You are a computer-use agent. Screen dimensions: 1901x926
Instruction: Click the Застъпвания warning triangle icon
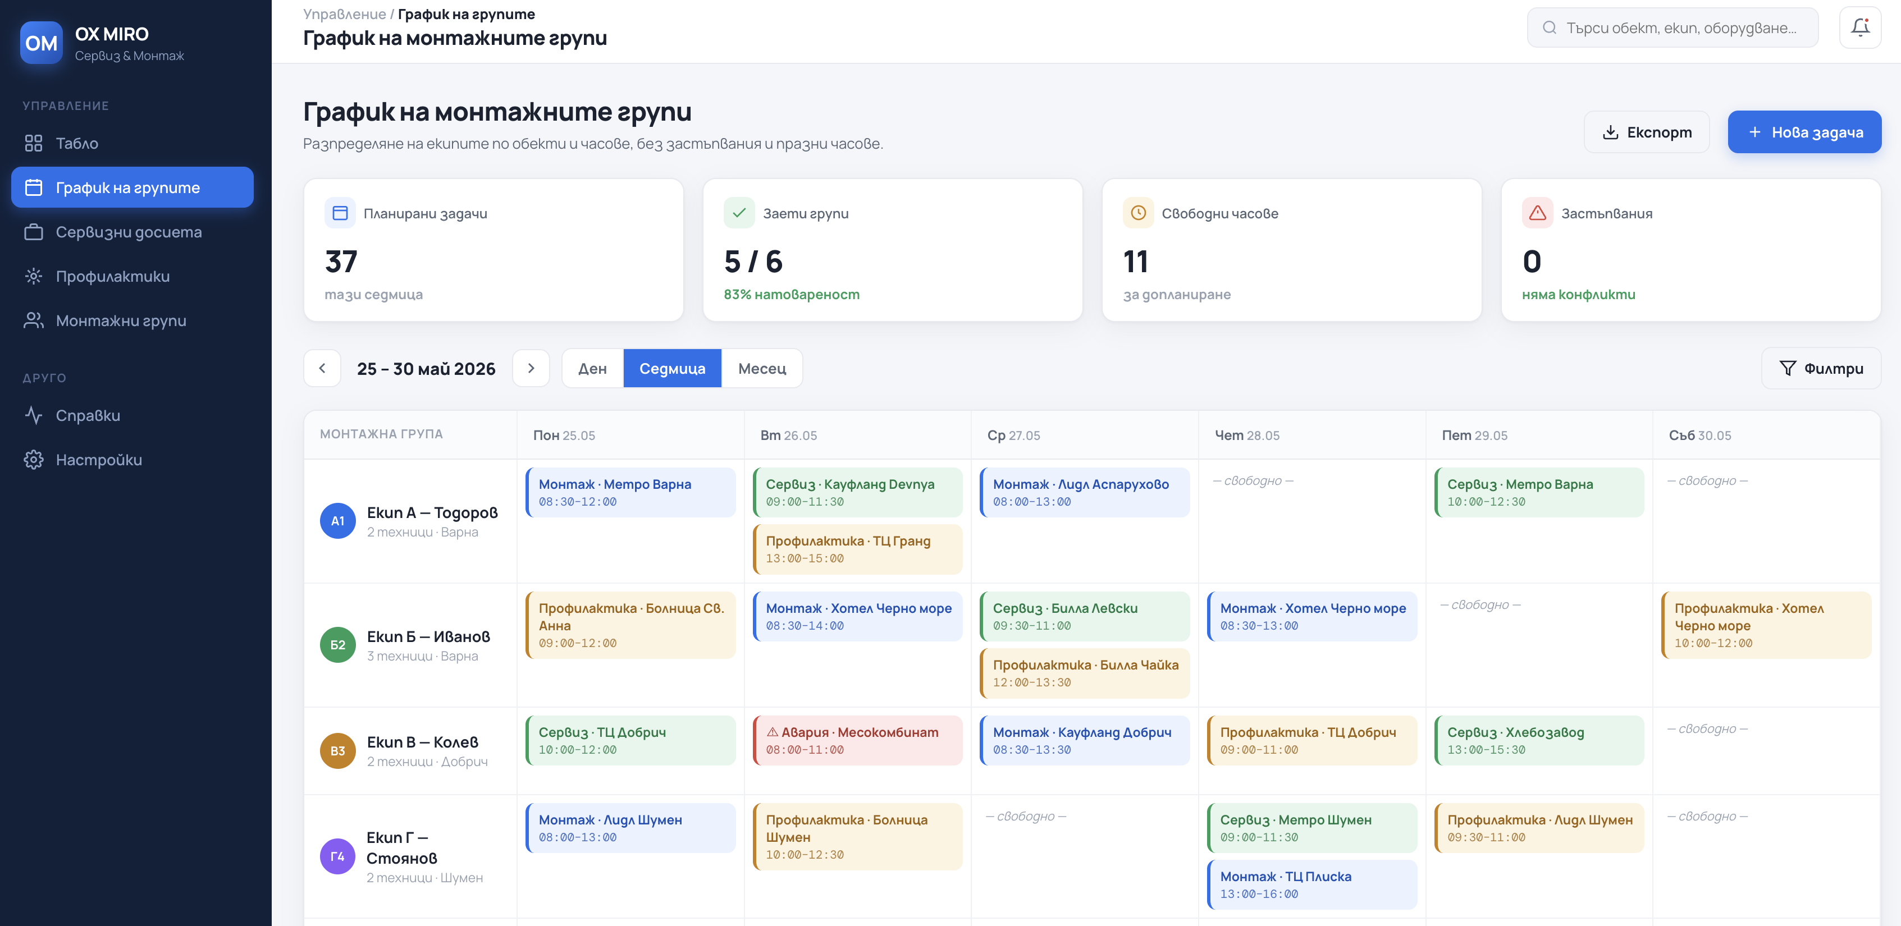[1538, 213]
